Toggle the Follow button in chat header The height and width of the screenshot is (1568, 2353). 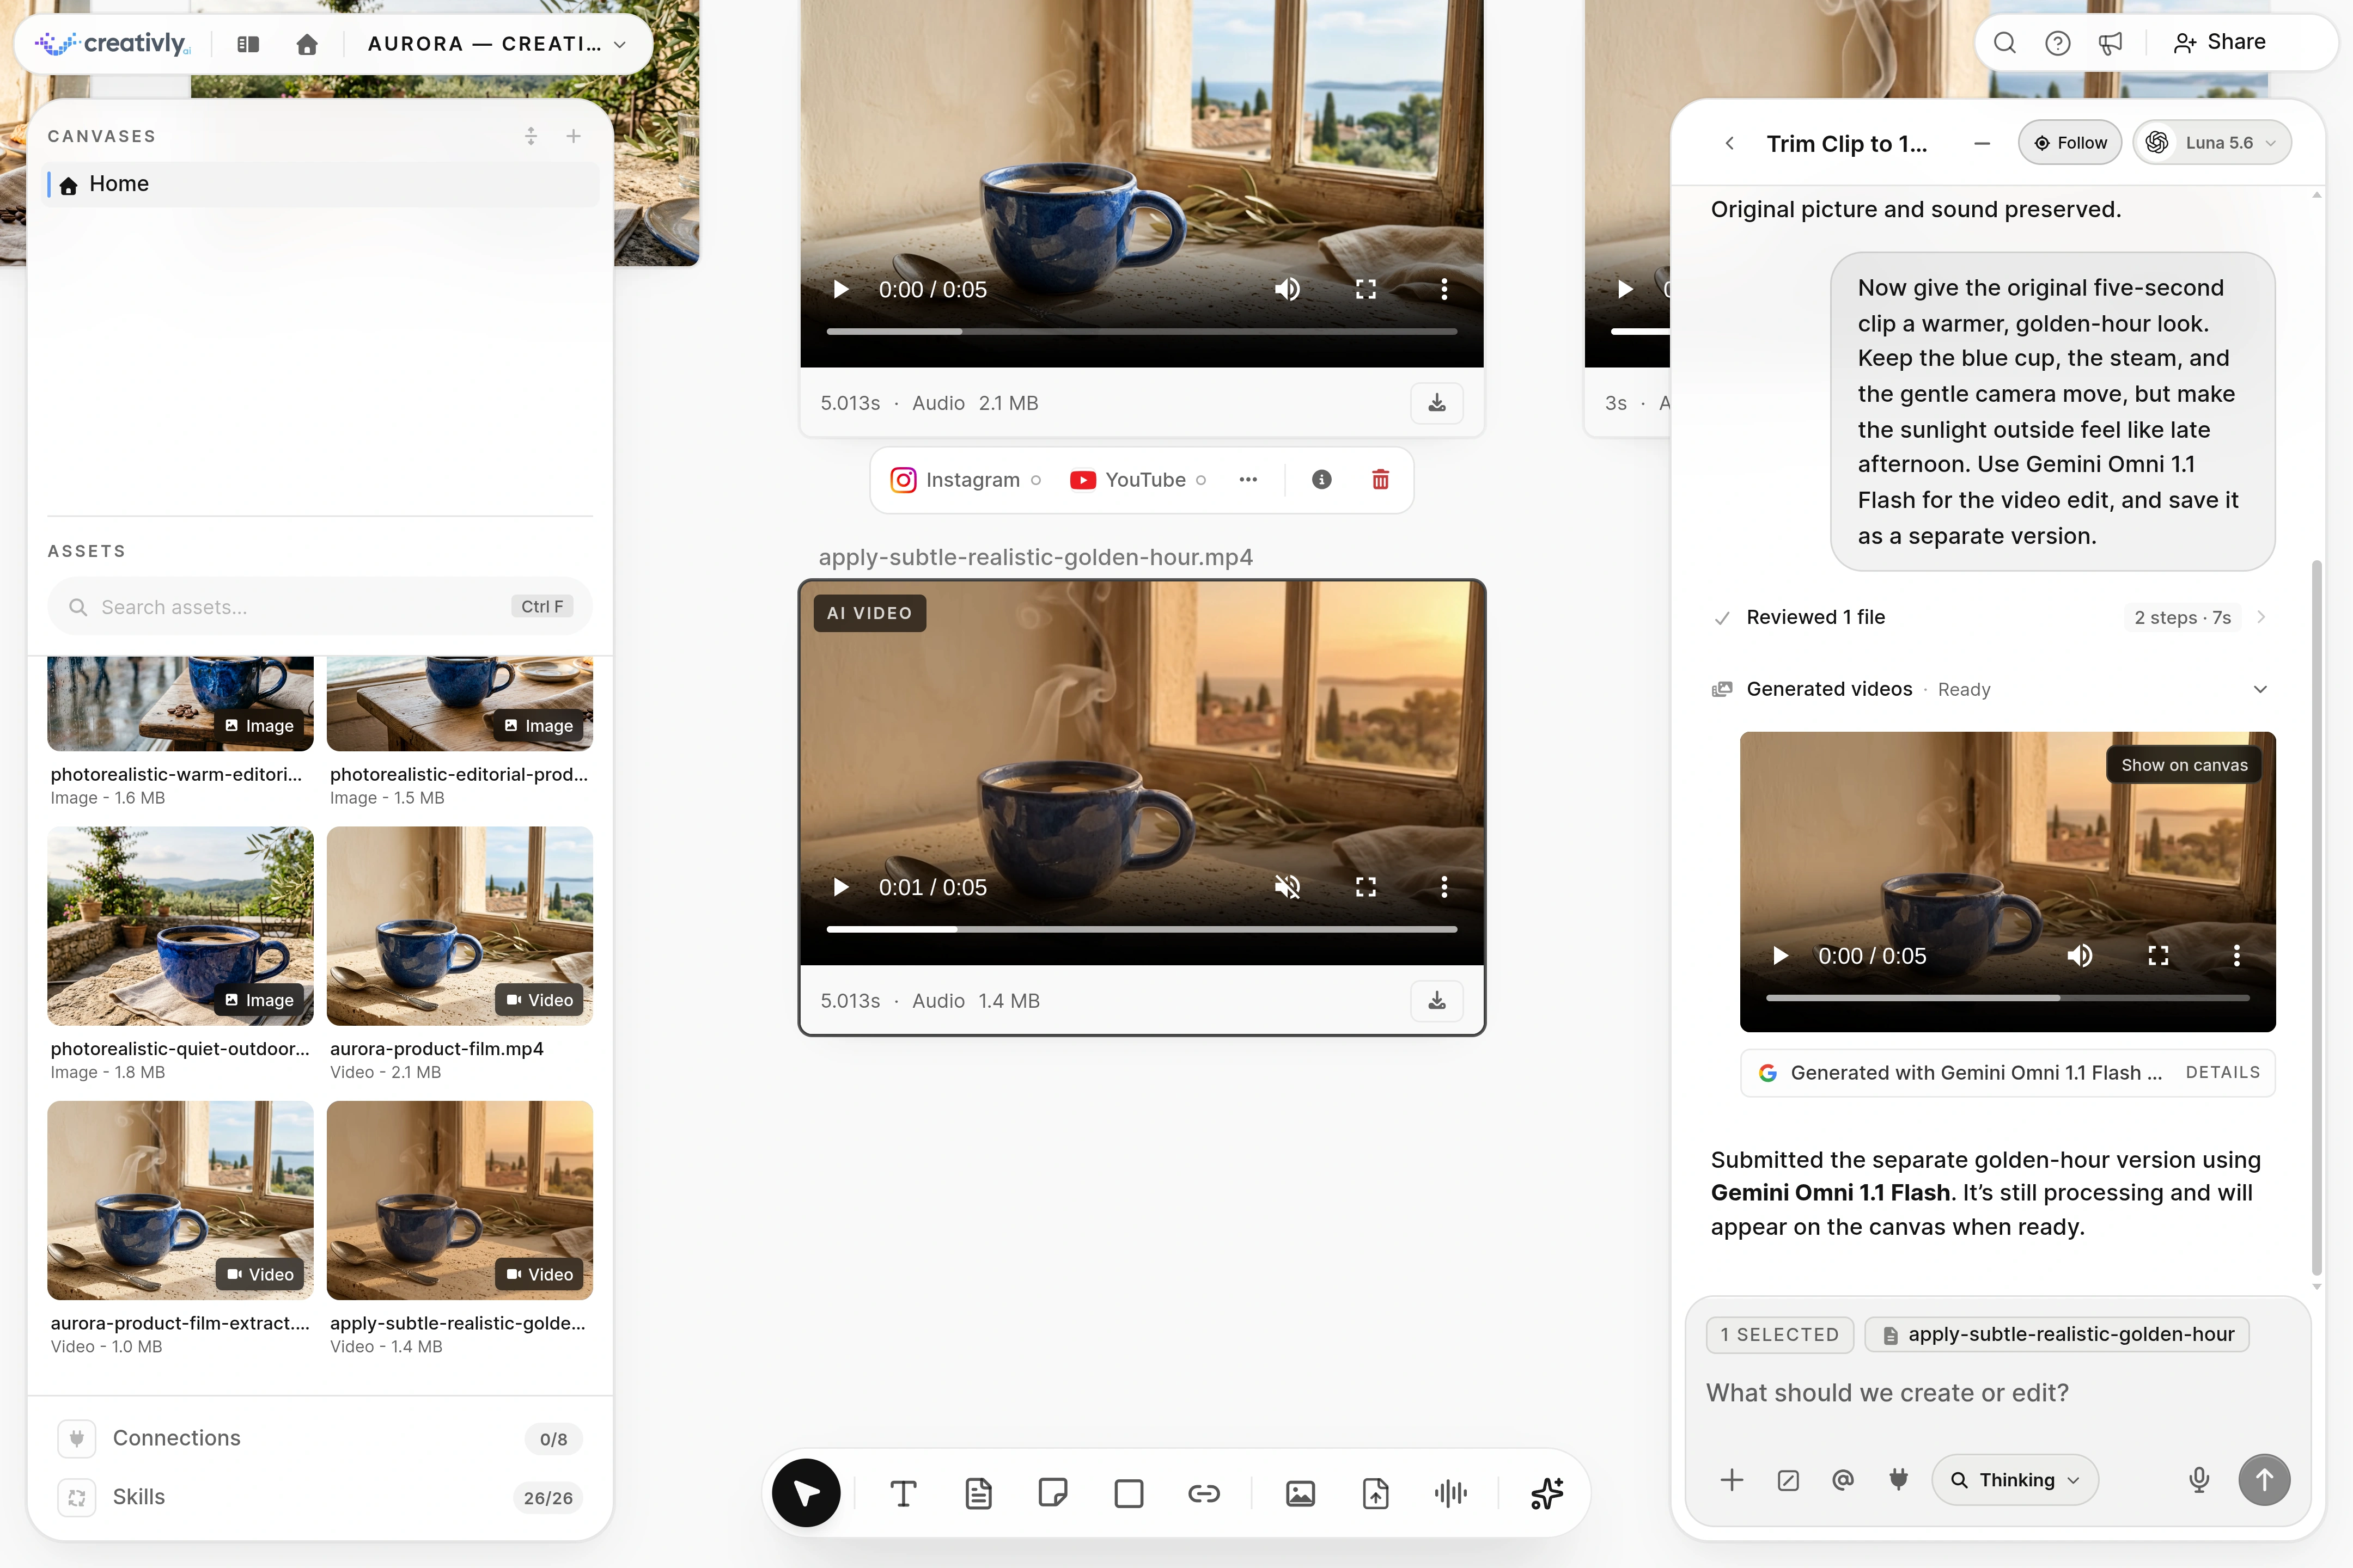coord(2069,143)
